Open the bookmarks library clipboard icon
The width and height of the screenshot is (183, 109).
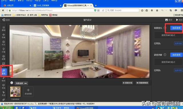click(147, 10)
